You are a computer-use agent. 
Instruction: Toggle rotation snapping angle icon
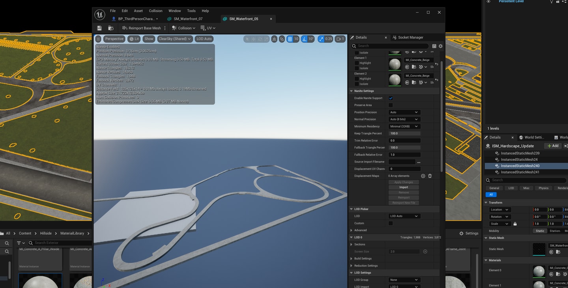305,39
